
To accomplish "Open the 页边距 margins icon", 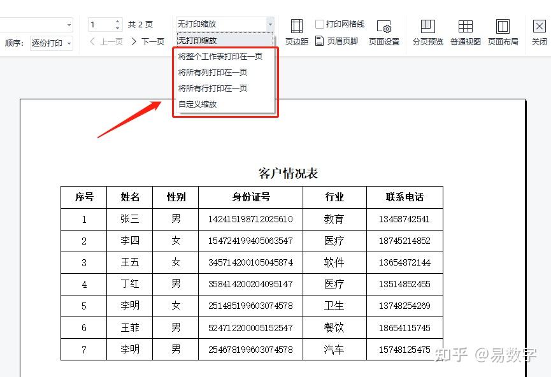I will click(x=297, y=32).
